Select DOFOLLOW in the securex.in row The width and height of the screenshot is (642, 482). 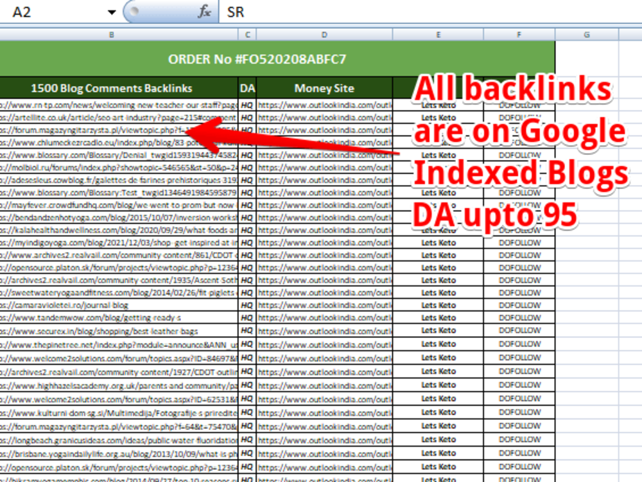click(x=519, y=330)
